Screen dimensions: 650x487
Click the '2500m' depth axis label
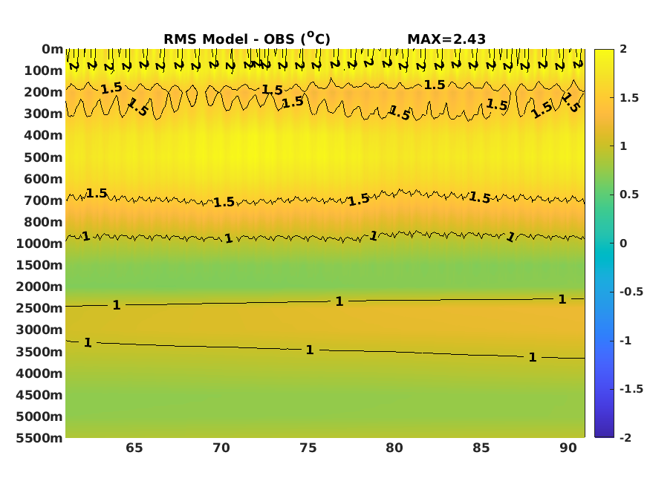click(x=39, y=308)
